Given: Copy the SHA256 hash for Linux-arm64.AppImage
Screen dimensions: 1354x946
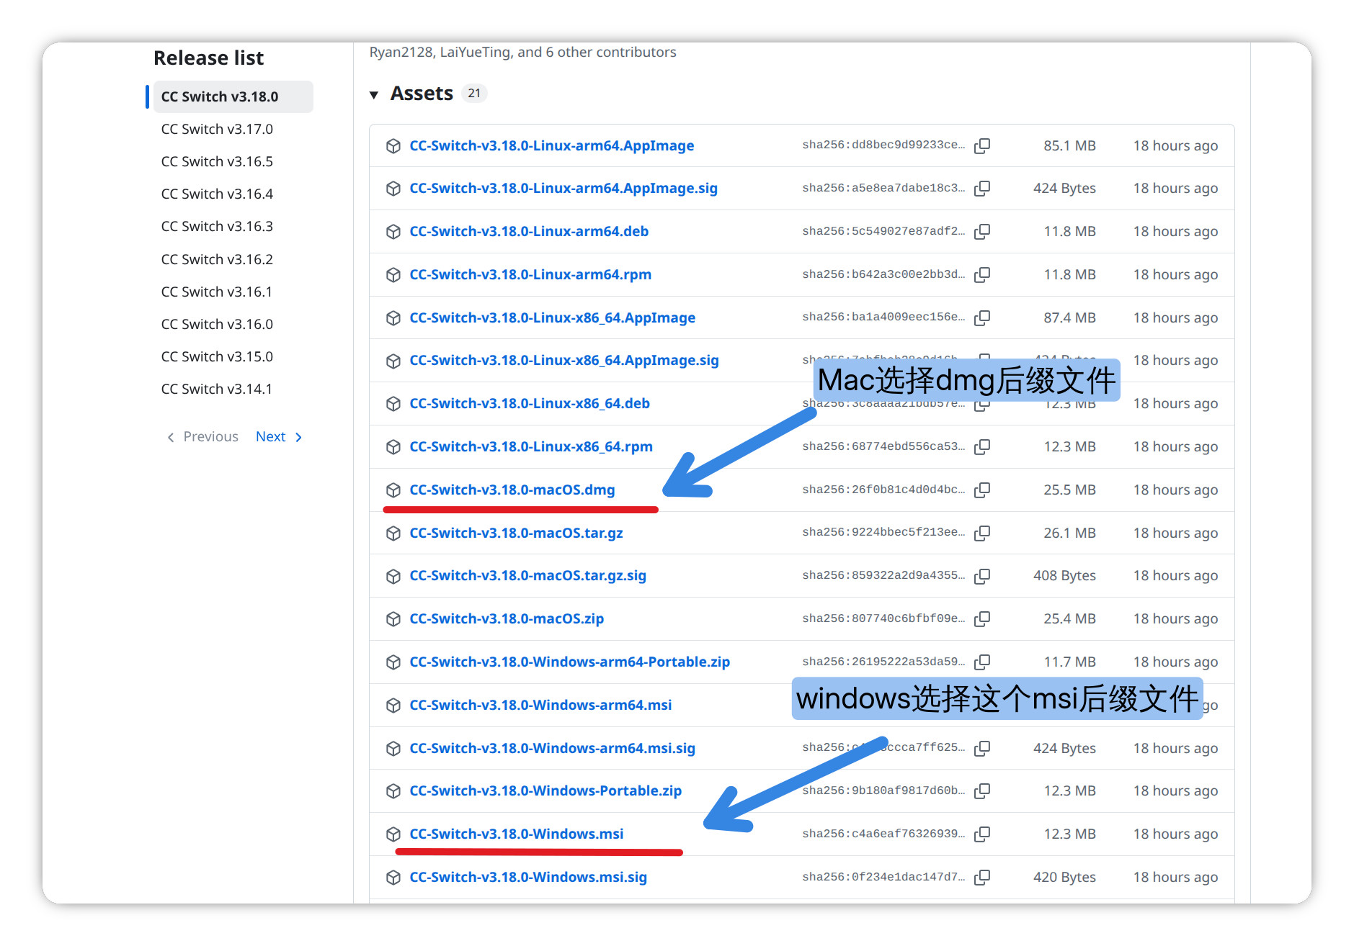Looking at the screenshot, I should click(982, 145).
